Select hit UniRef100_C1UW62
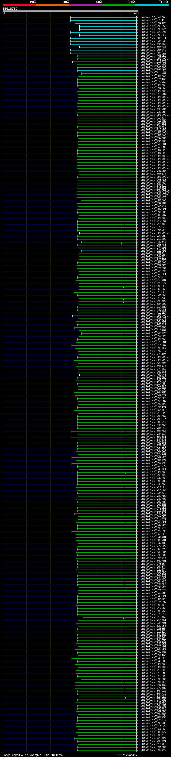171x757 pixels. tap(153, 74)
